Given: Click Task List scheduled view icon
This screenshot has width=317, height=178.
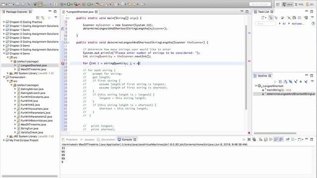Looking at the screenshot, I should click(x=276, y=18).
